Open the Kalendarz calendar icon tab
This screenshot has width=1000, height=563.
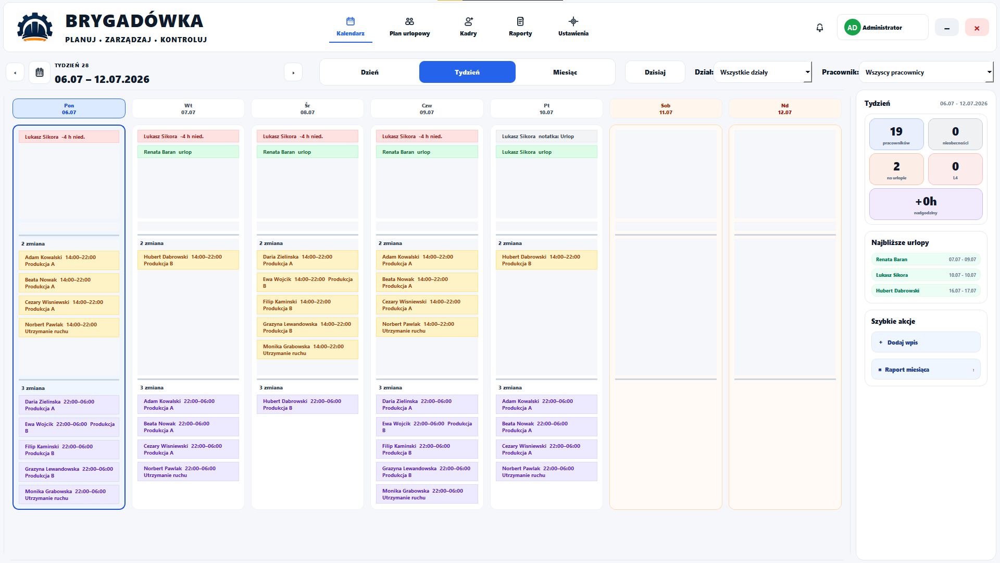point(351,21)
